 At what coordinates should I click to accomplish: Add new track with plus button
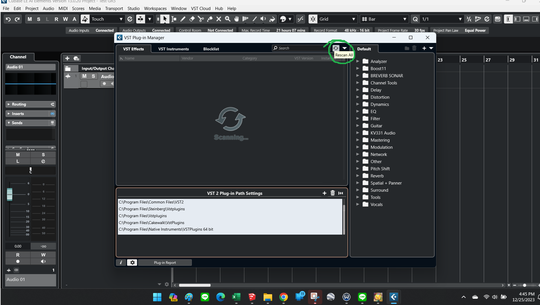pos(67,59)
